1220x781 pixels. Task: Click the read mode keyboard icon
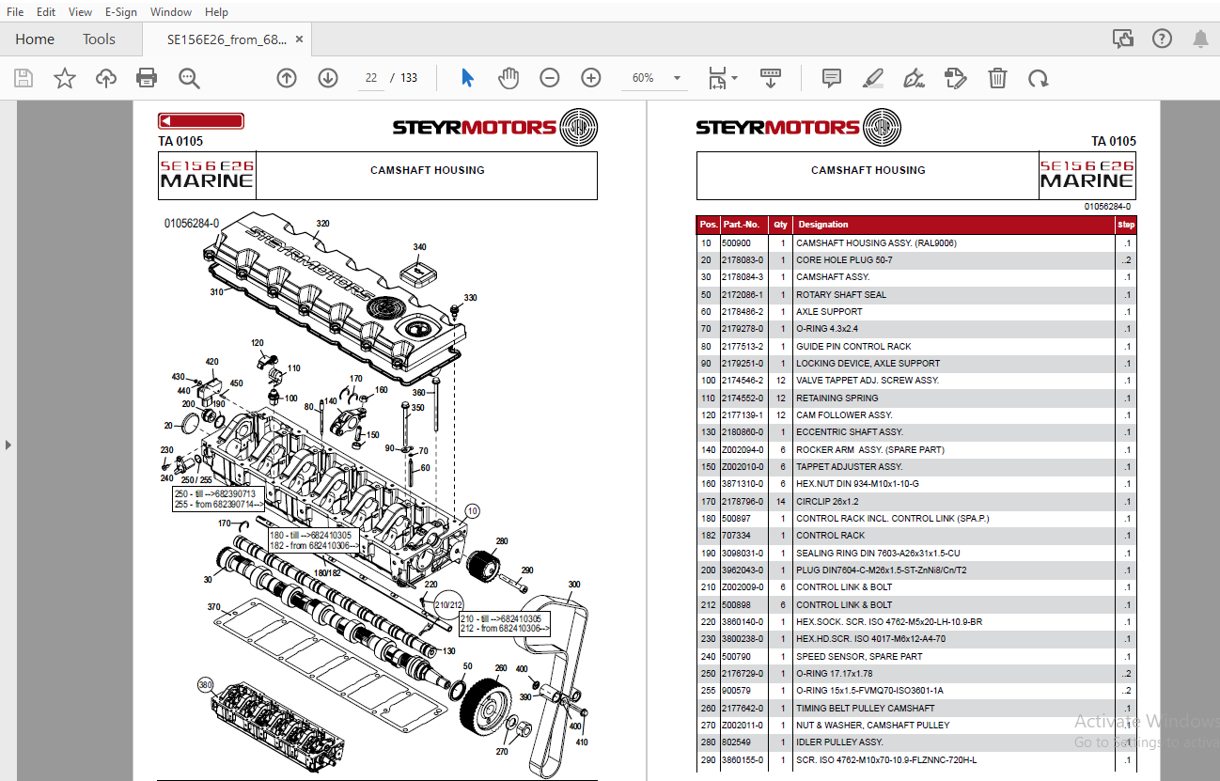coord(771,78)
